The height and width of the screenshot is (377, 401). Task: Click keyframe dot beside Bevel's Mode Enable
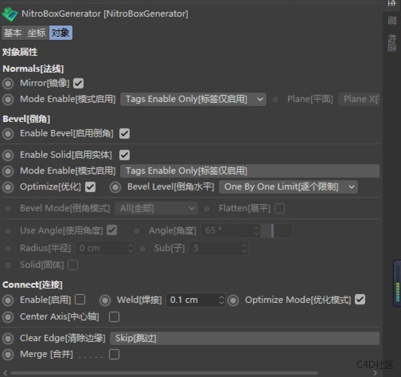pyautogui.click(x=8, y=171)
